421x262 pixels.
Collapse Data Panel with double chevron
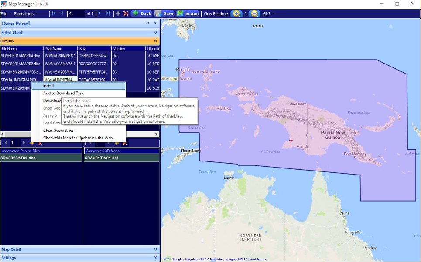pos(147,23)
